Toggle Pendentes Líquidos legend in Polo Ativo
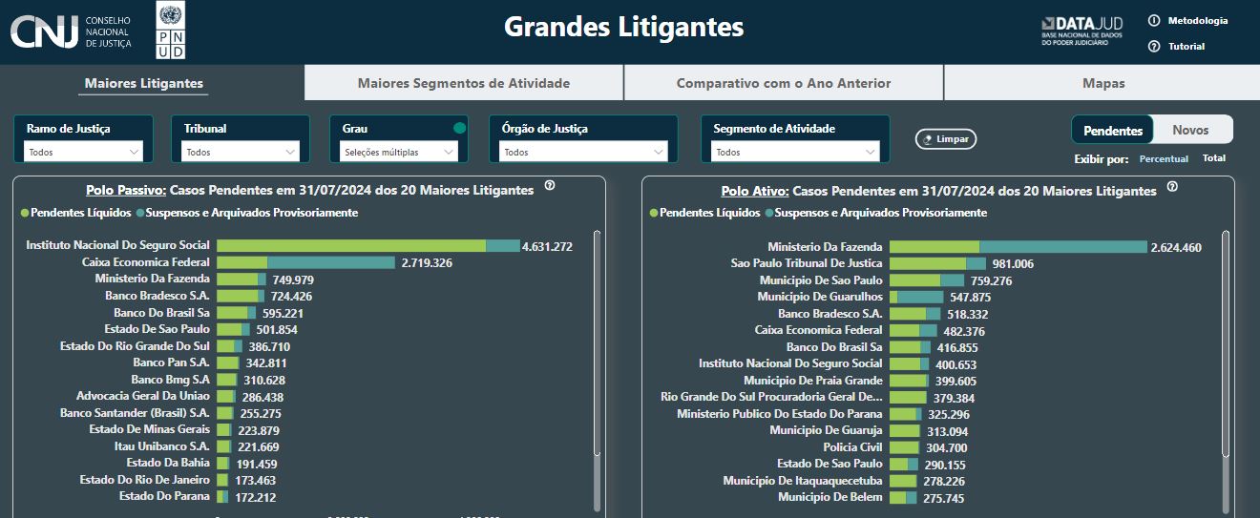Image resolution: width=1260 pixels, height=518 pixels. coord(705,213)
